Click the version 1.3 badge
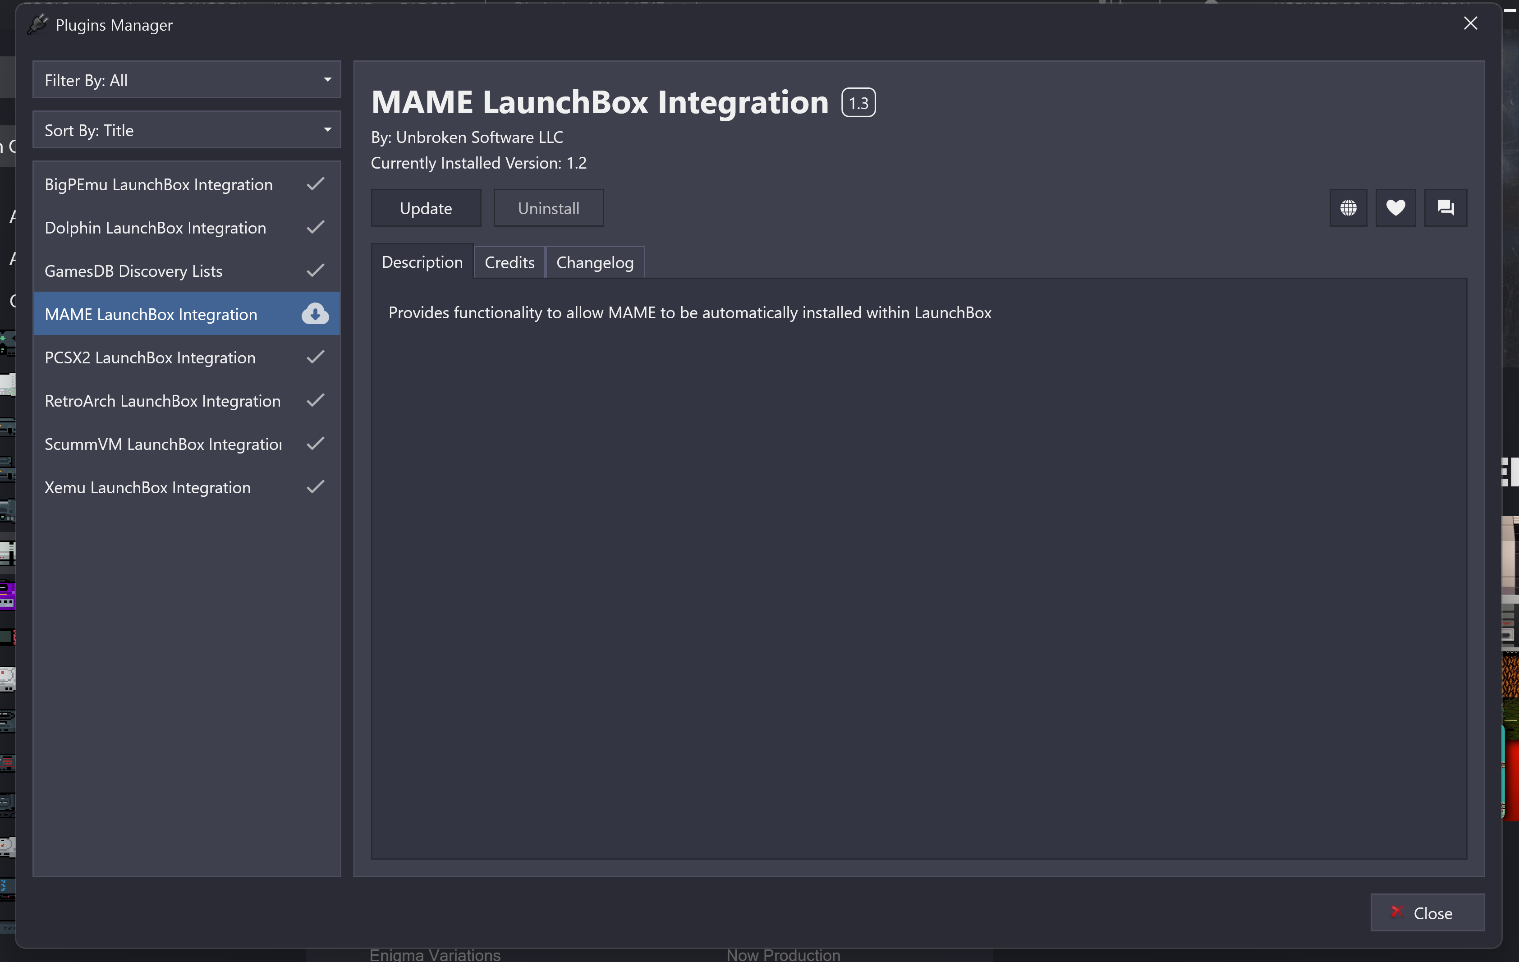Image resolution: width=1519 pixels, height=962 pixels. tap(858, 103)
